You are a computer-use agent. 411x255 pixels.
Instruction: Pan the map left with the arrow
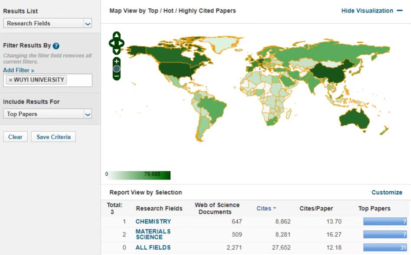pyautogui.click(x=112, y=43)
